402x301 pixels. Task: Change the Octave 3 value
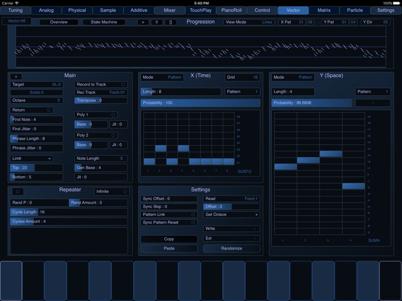pyautogui.click(x=36, y=100)
